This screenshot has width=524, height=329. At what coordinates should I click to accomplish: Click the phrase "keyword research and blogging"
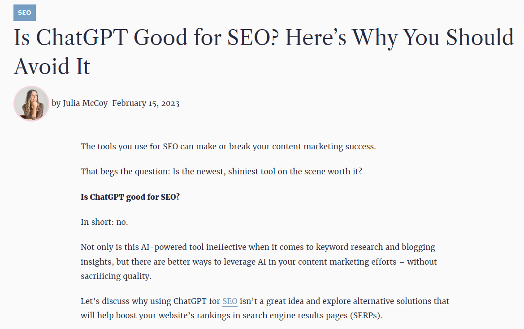[375, 247]
